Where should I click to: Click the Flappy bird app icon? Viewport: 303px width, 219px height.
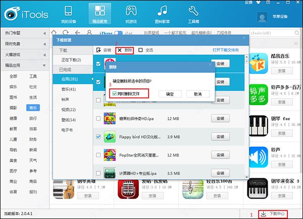pyautogui.click(x=110, y=137)
